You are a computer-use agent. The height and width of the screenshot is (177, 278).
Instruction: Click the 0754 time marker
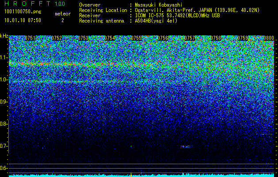110,38
